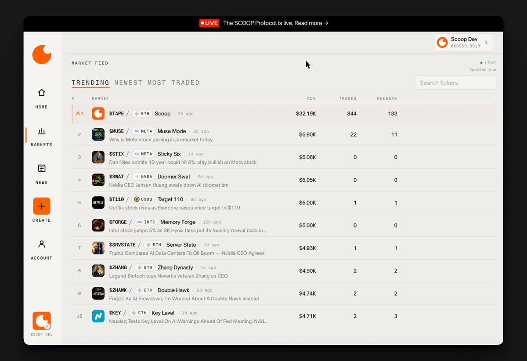This screenshot has width=527, height=361.
Task: Click the $FORGE token image
Action: [98, 225]
